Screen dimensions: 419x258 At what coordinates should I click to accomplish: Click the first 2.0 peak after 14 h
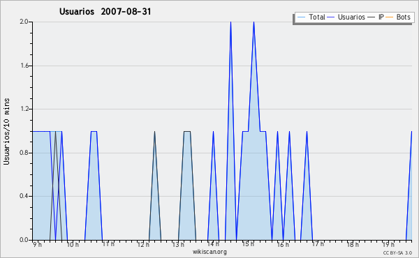[230, 22]
